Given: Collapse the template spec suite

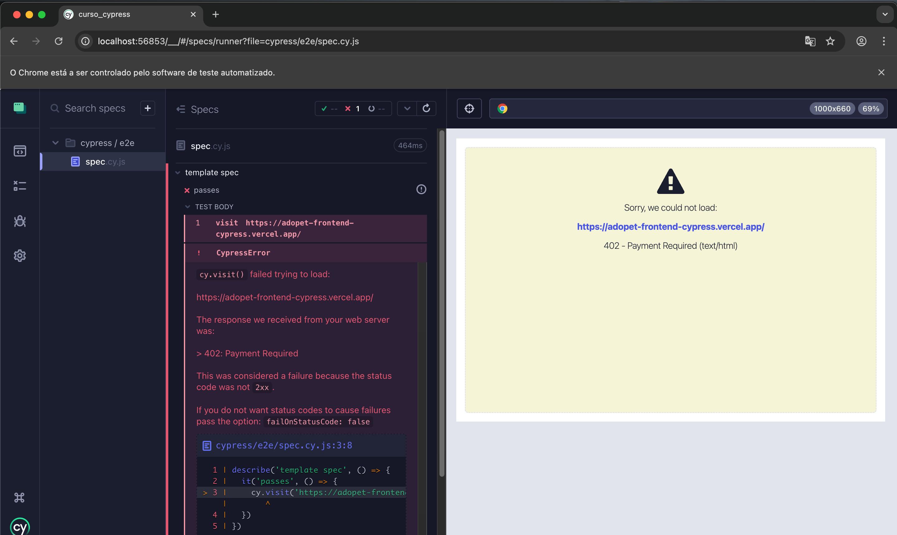Looking at the screenshot, I should 178,173.
